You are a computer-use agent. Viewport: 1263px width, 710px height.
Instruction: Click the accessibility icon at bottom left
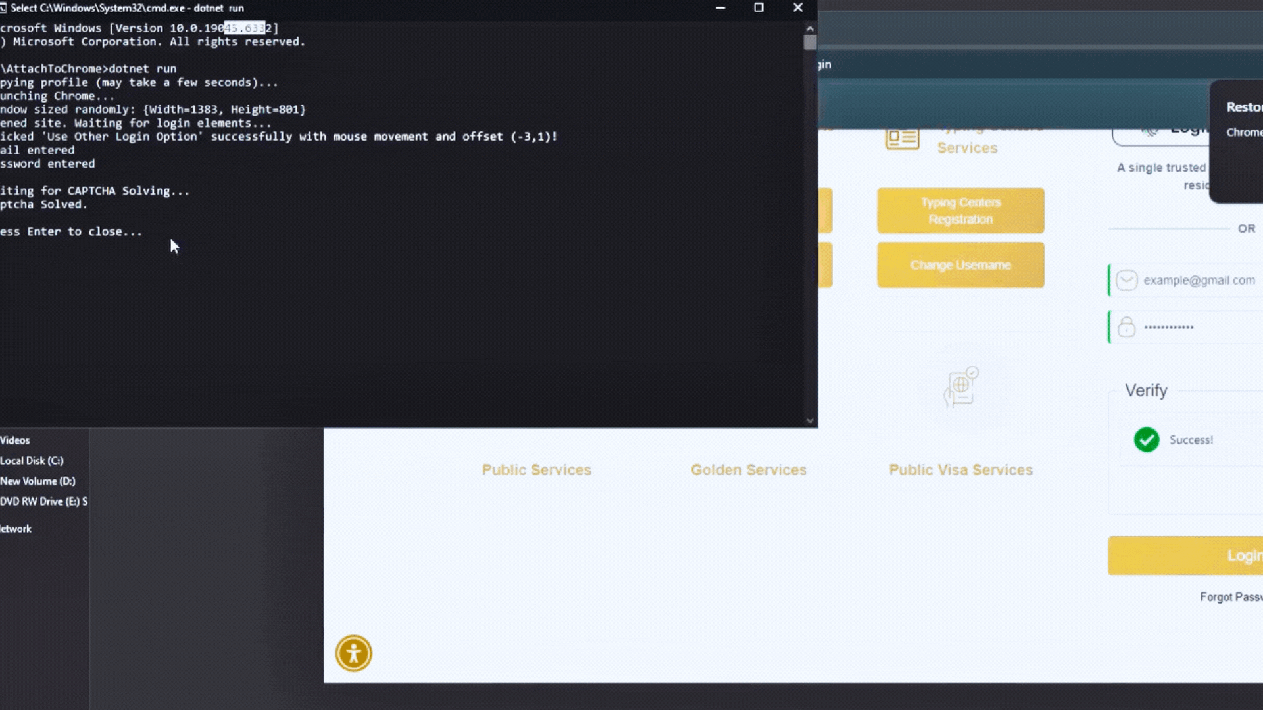click(x=354, y=653)
